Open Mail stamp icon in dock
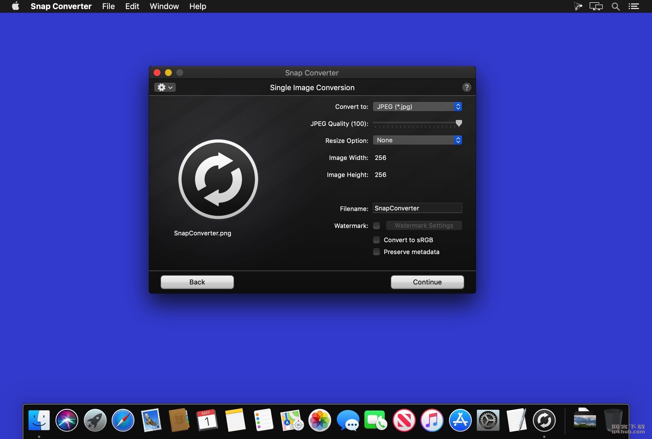The image size is (652, 439). click(x=151, y=420)
